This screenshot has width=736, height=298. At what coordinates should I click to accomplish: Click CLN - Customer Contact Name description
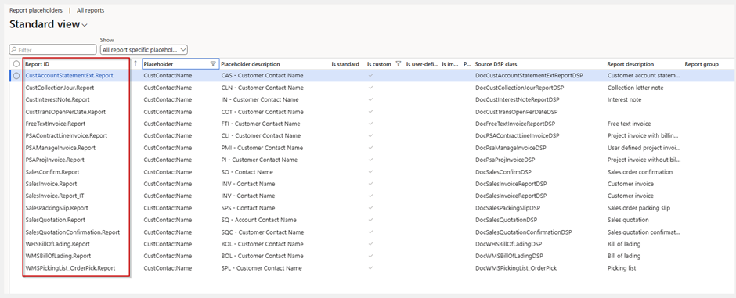tap(262, 88)
